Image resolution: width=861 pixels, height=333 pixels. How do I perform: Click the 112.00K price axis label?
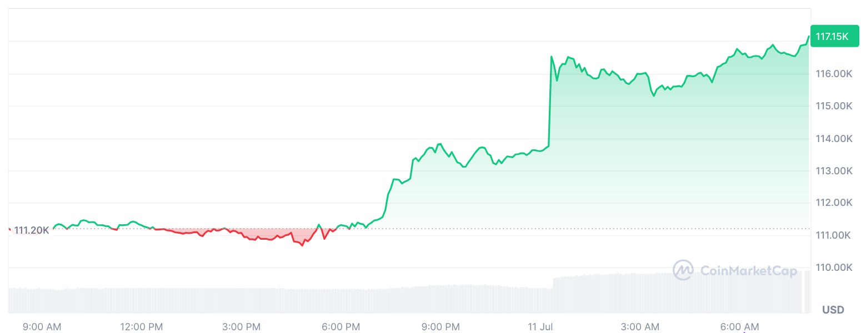pyautogui.click(x=834, y=203)
